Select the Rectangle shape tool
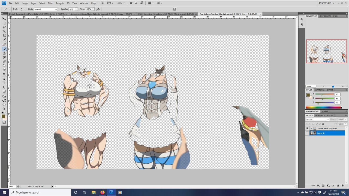349x196 pixels. pyautogui.click(x=4, y=91)
